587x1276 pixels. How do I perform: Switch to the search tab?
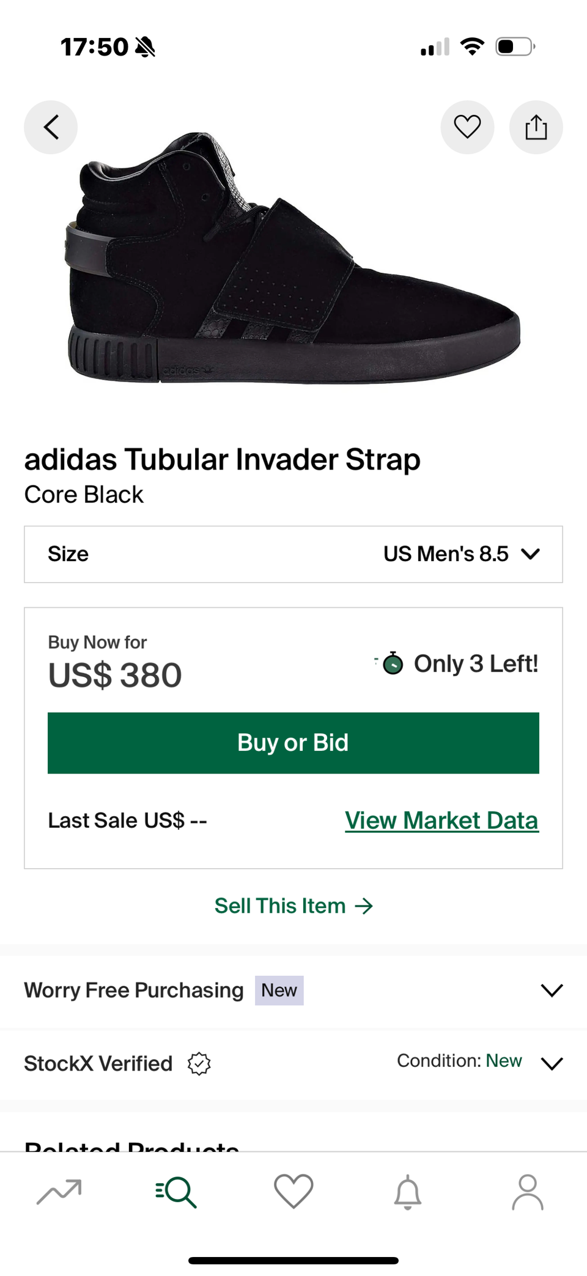pyautogui.click(x=176, y=1192)
